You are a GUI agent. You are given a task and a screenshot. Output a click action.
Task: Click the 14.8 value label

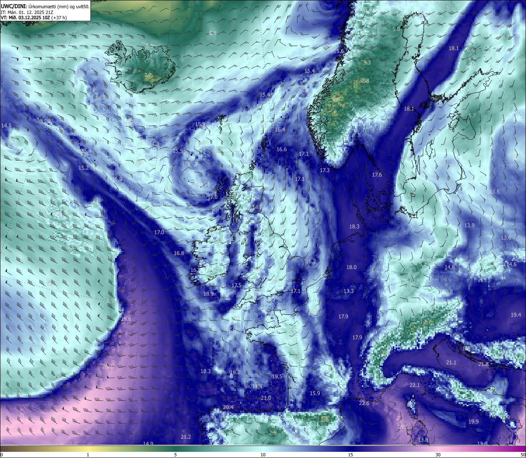tap(450, 267)
